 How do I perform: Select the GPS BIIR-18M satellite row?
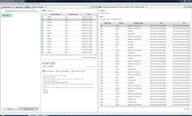(145, 102)
